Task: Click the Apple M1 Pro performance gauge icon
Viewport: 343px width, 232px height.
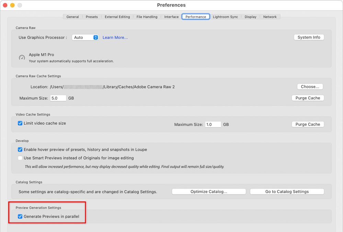Action: coord(22,57)
